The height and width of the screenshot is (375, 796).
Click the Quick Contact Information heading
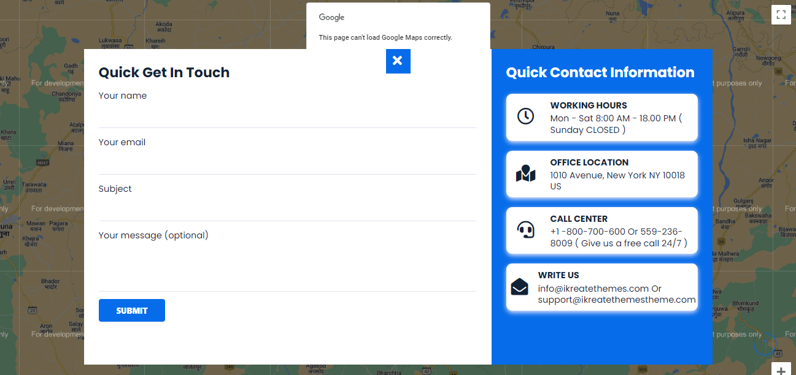[600, 72]
